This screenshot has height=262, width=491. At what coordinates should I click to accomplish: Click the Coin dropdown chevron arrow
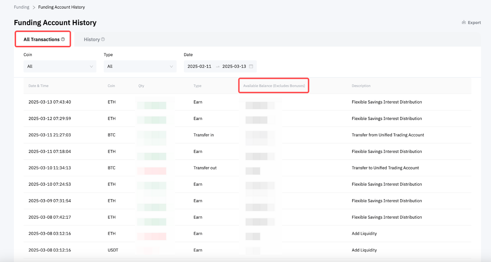click(x=91, y=67)
